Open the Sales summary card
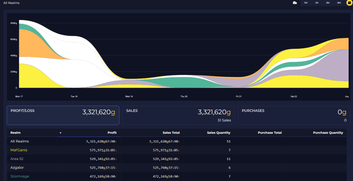 [x=178, y=115]
